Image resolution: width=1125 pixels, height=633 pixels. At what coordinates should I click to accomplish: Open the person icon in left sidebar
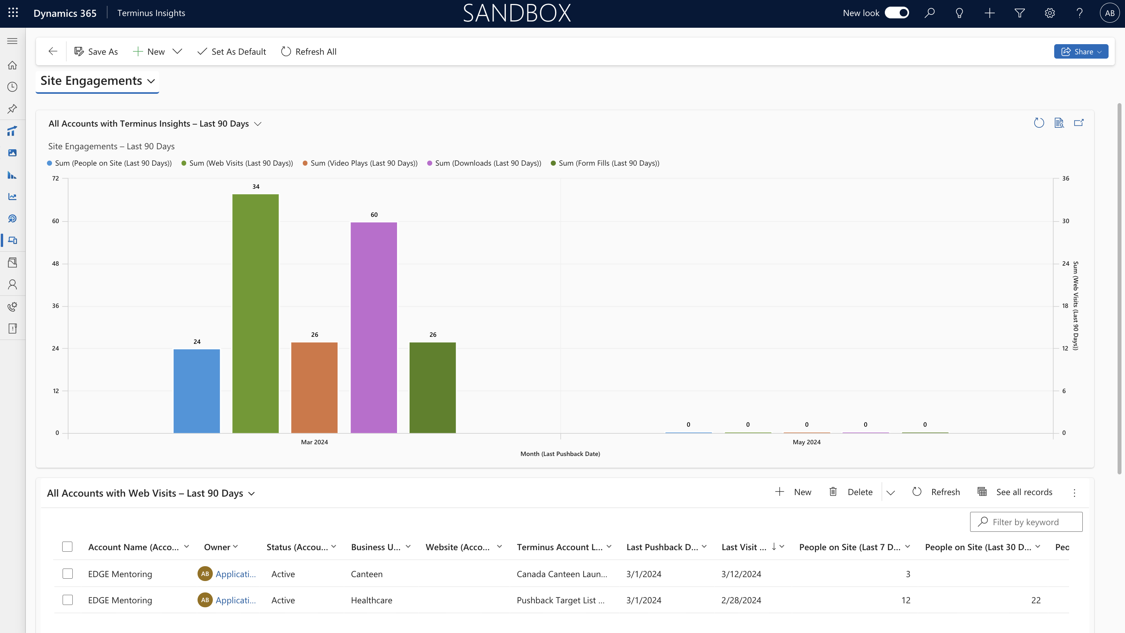pyautogui.click(x=12, y=284)
